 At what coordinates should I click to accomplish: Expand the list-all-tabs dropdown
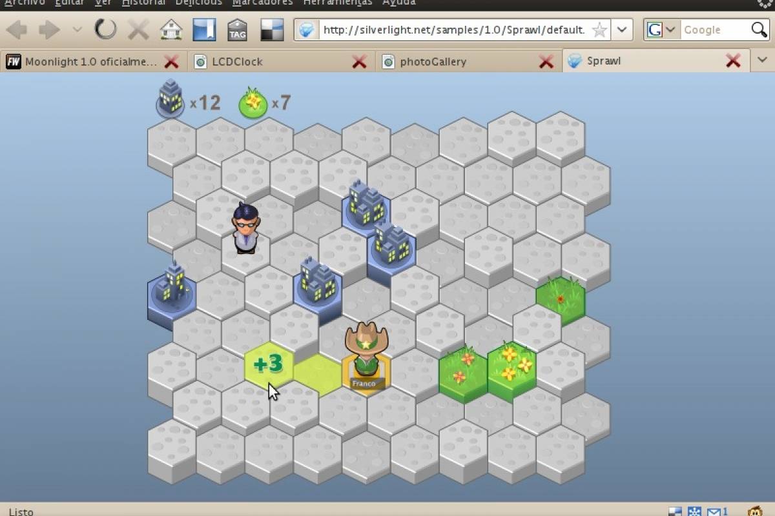(x=762, y=61)
